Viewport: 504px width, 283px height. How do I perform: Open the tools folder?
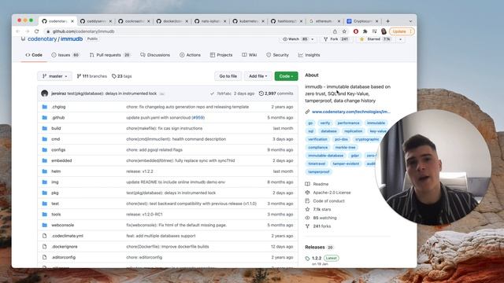pyautogui.click(x=56, y=215)
